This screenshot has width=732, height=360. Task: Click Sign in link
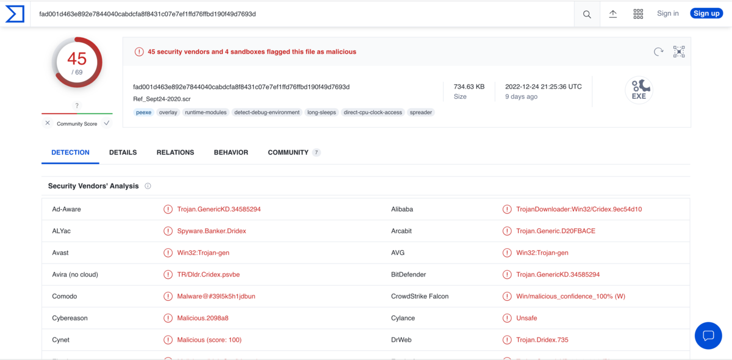pyautogui.click(x=668, y=13)
